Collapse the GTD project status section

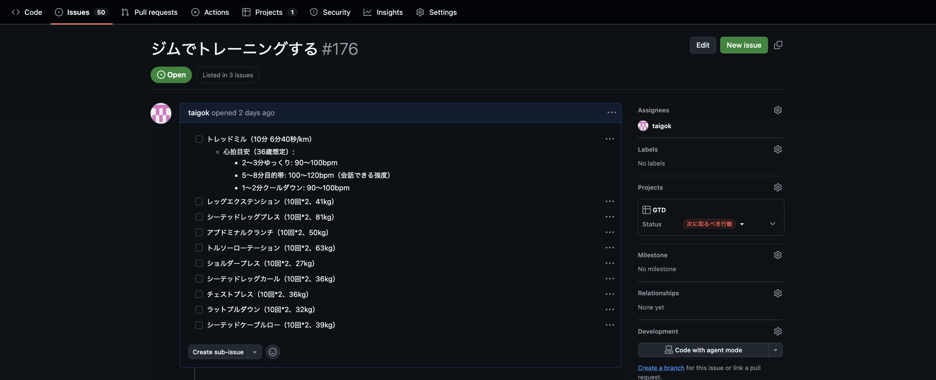tap(772, 224)
